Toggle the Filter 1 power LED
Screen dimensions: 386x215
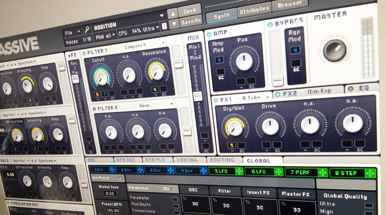pos(84,53)
